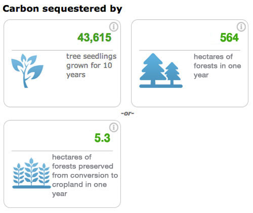253x213 pixels.
Task: Click the larger pine tree in forest icon
Action: [x=153, y=69]
